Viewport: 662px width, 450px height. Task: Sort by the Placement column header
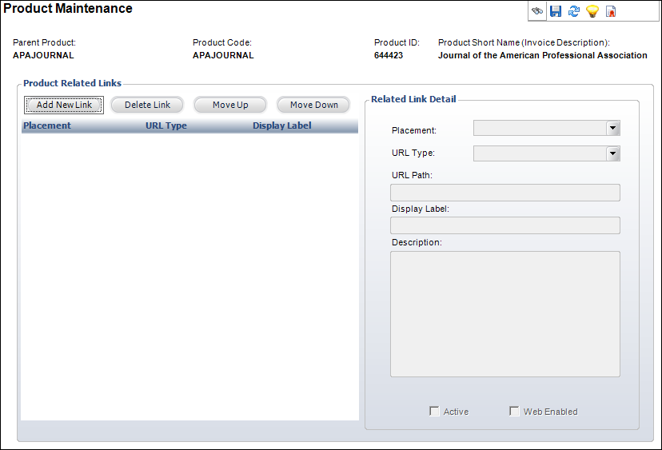[47, 125]
